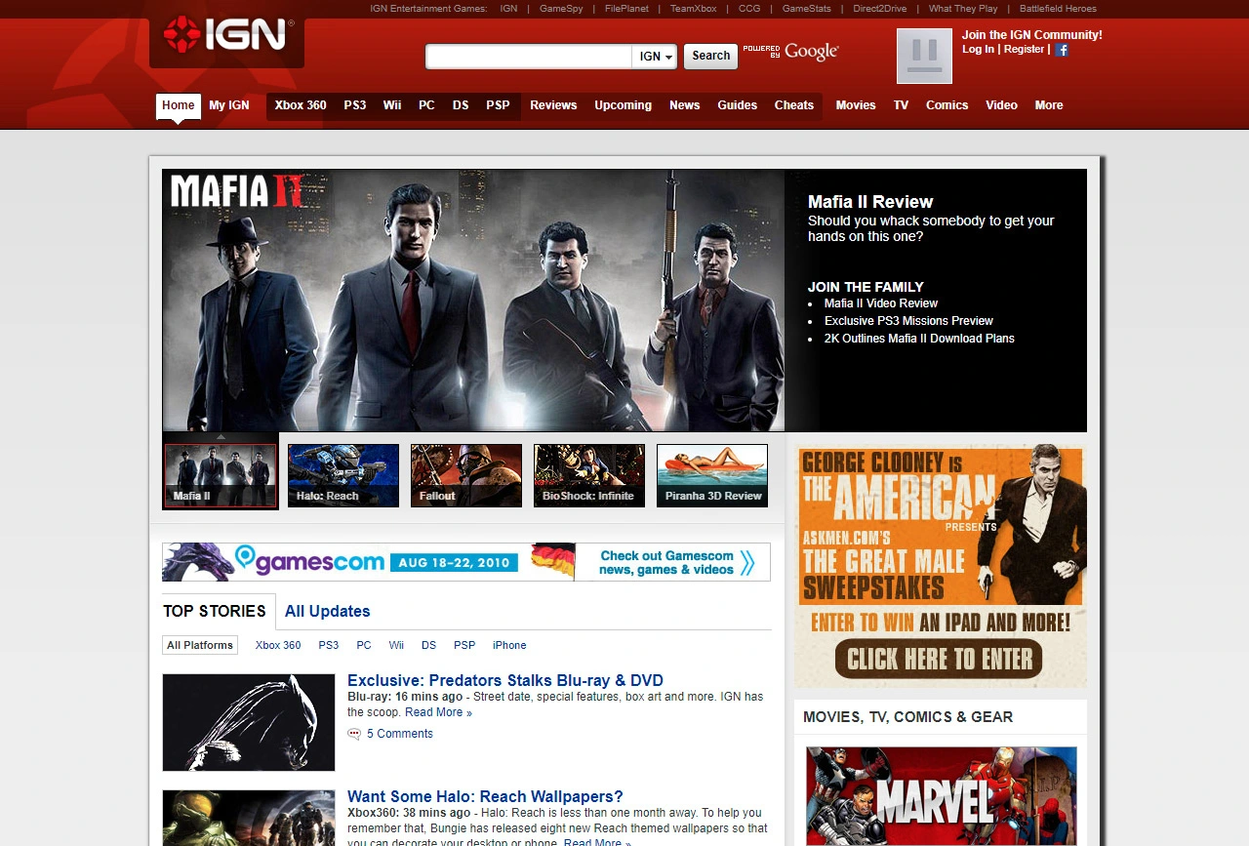Click the gamescom banner arrow link

pos(746,563)
